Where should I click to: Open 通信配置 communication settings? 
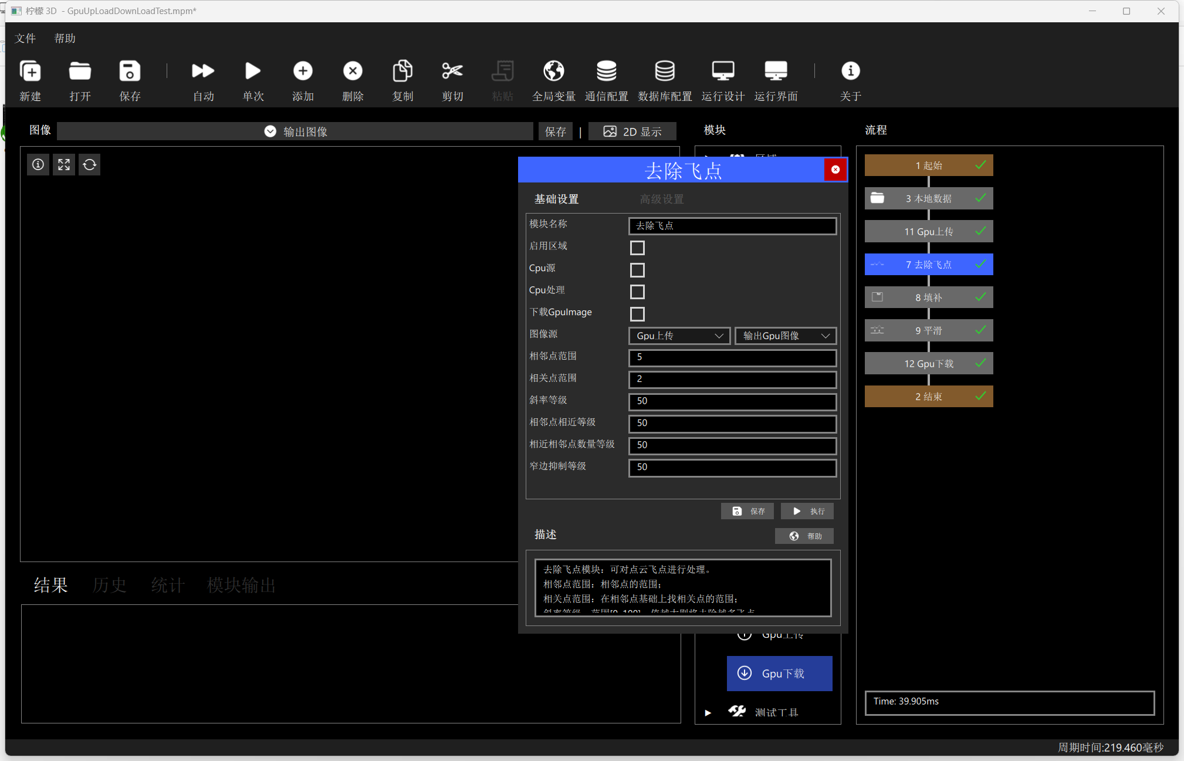tap(607, 71)
